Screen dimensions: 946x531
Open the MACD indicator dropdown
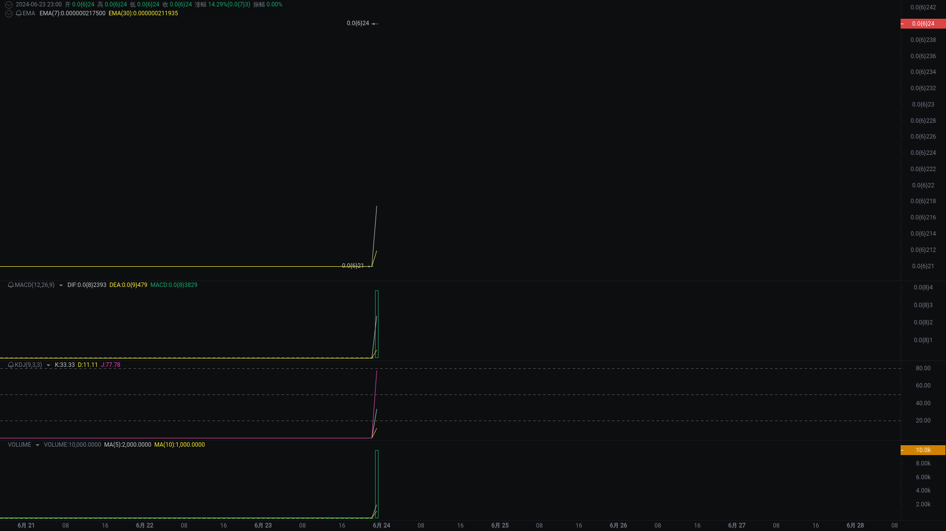61,285
